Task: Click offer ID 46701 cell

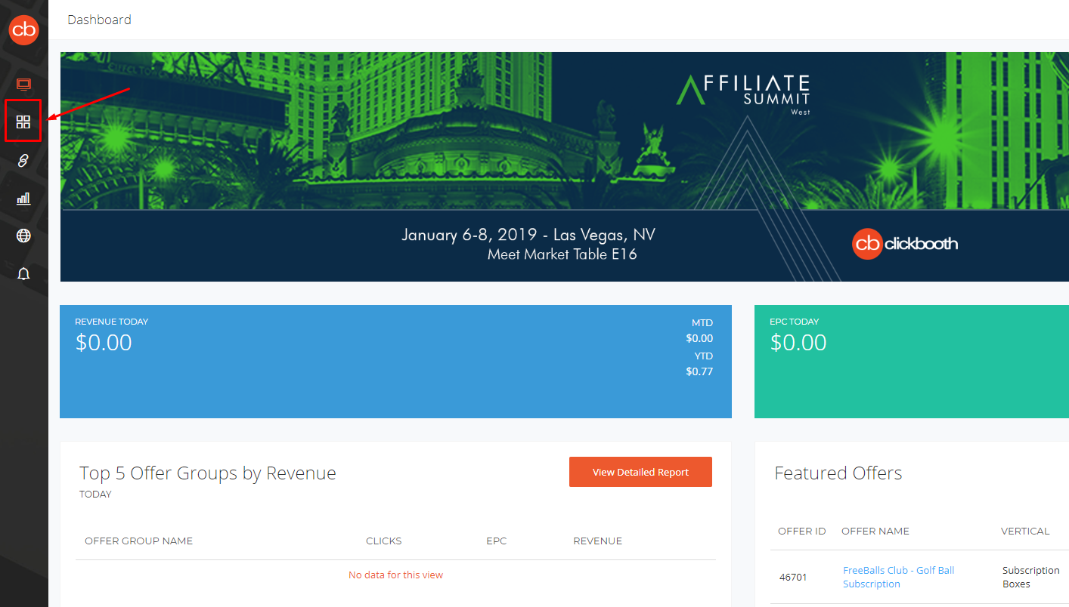Action: 793,578
